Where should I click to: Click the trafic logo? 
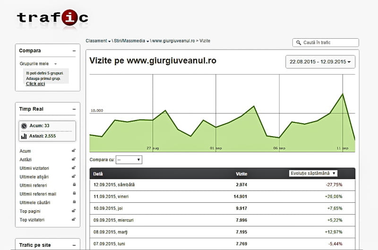(52, 17)
